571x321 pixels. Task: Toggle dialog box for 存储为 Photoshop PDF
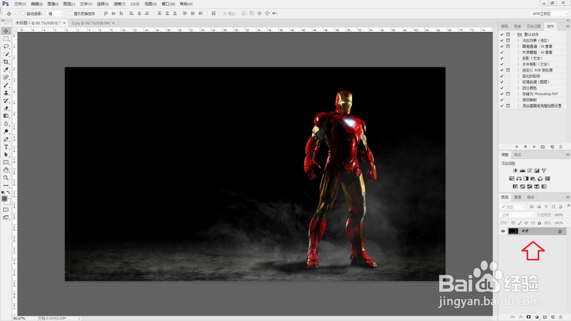(x=508, y=94)
